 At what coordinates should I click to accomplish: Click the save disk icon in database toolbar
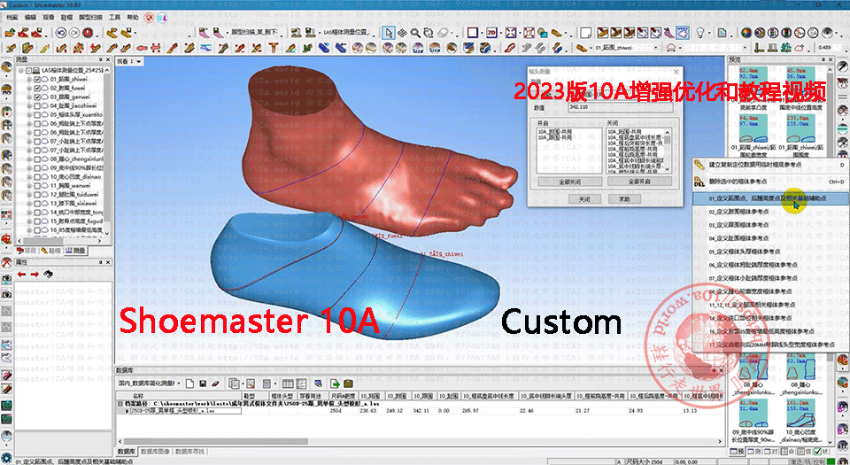pos(203,384)
